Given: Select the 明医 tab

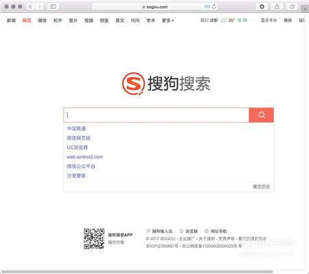Looking at the screenshot, I should click(104, 21).
